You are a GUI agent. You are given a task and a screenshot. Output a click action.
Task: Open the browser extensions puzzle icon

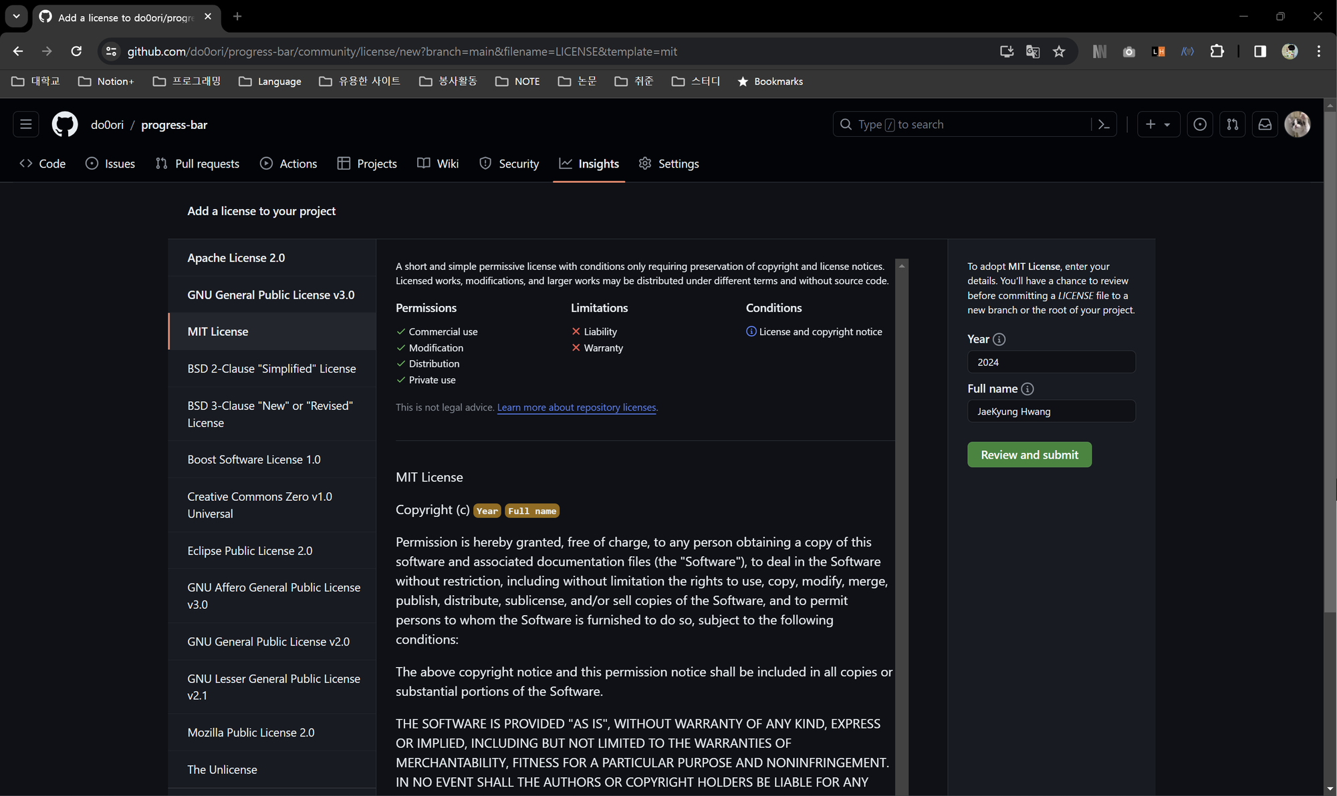(x=1217, y=51)
